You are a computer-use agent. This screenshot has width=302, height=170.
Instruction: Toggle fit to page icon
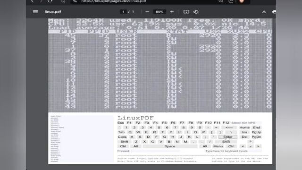186,12
